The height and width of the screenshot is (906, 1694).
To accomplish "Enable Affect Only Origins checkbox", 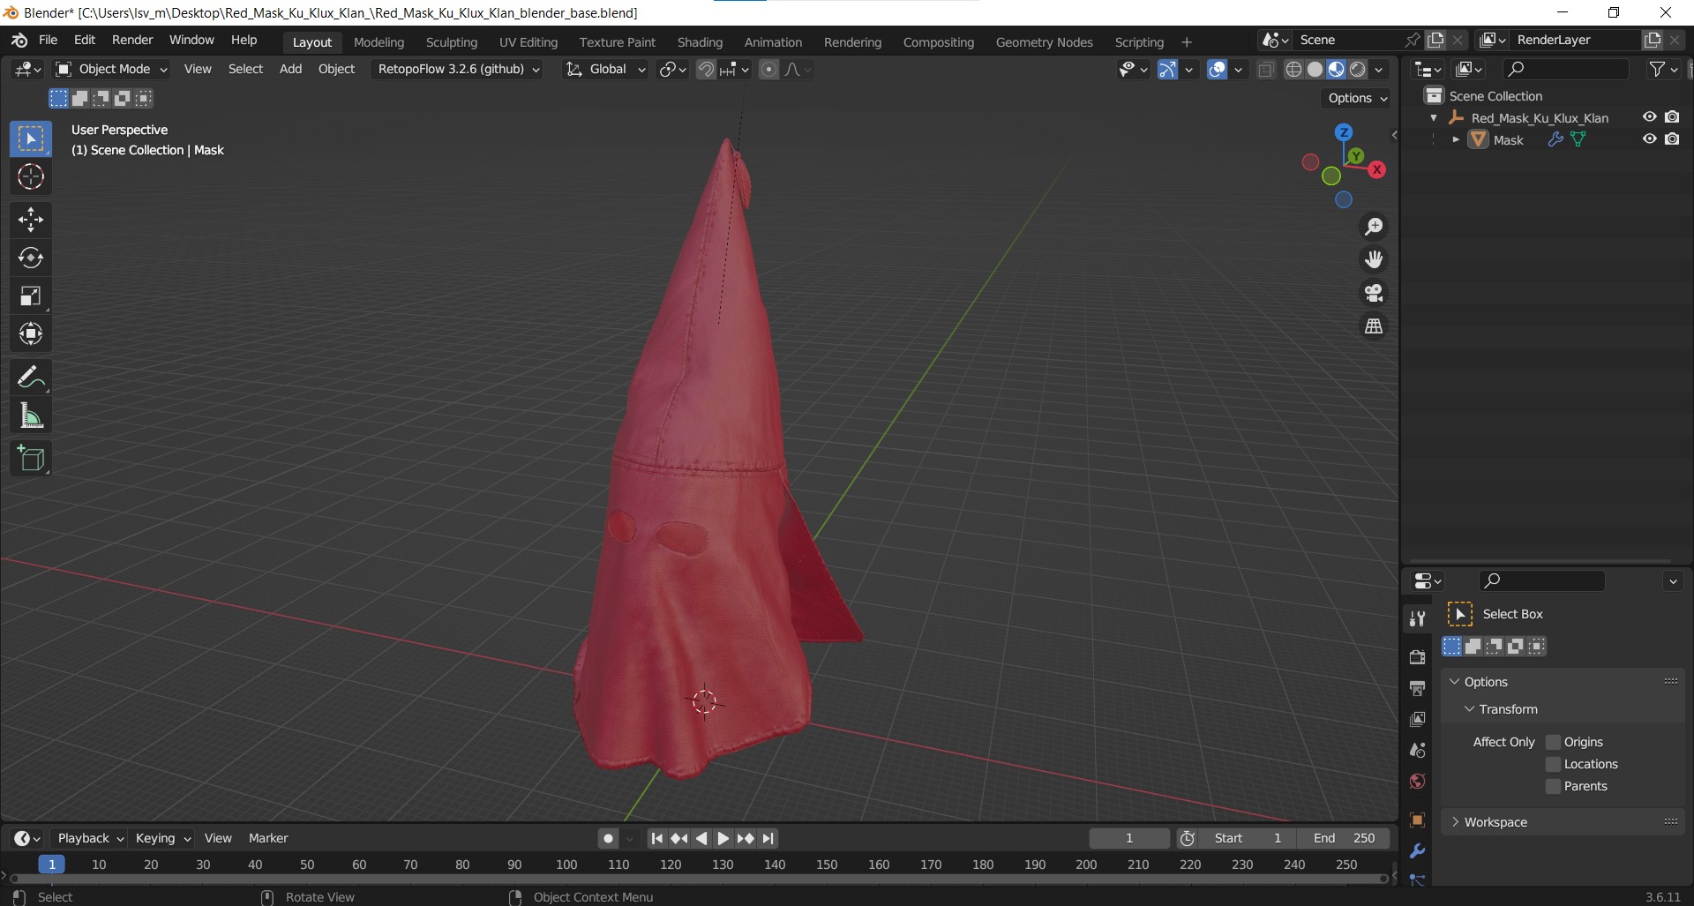I will click(x=1554, y=742).
